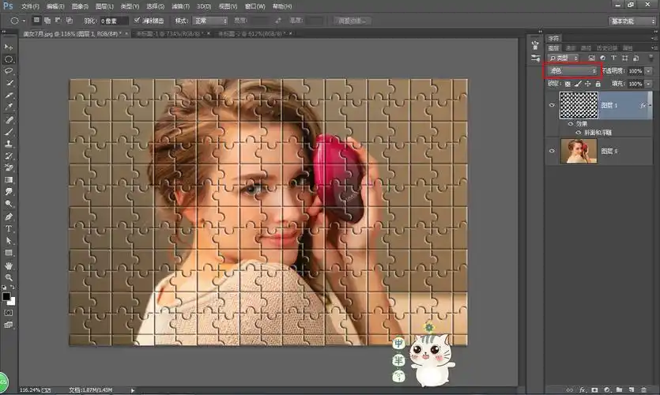Open the 图像(I) menu
660x395 pixels.
click(80, 6)
